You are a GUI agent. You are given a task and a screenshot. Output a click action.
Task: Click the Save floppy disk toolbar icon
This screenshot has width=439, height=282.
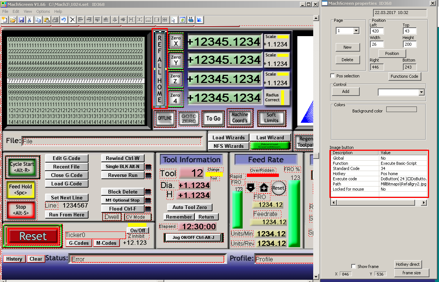[21, 20]
